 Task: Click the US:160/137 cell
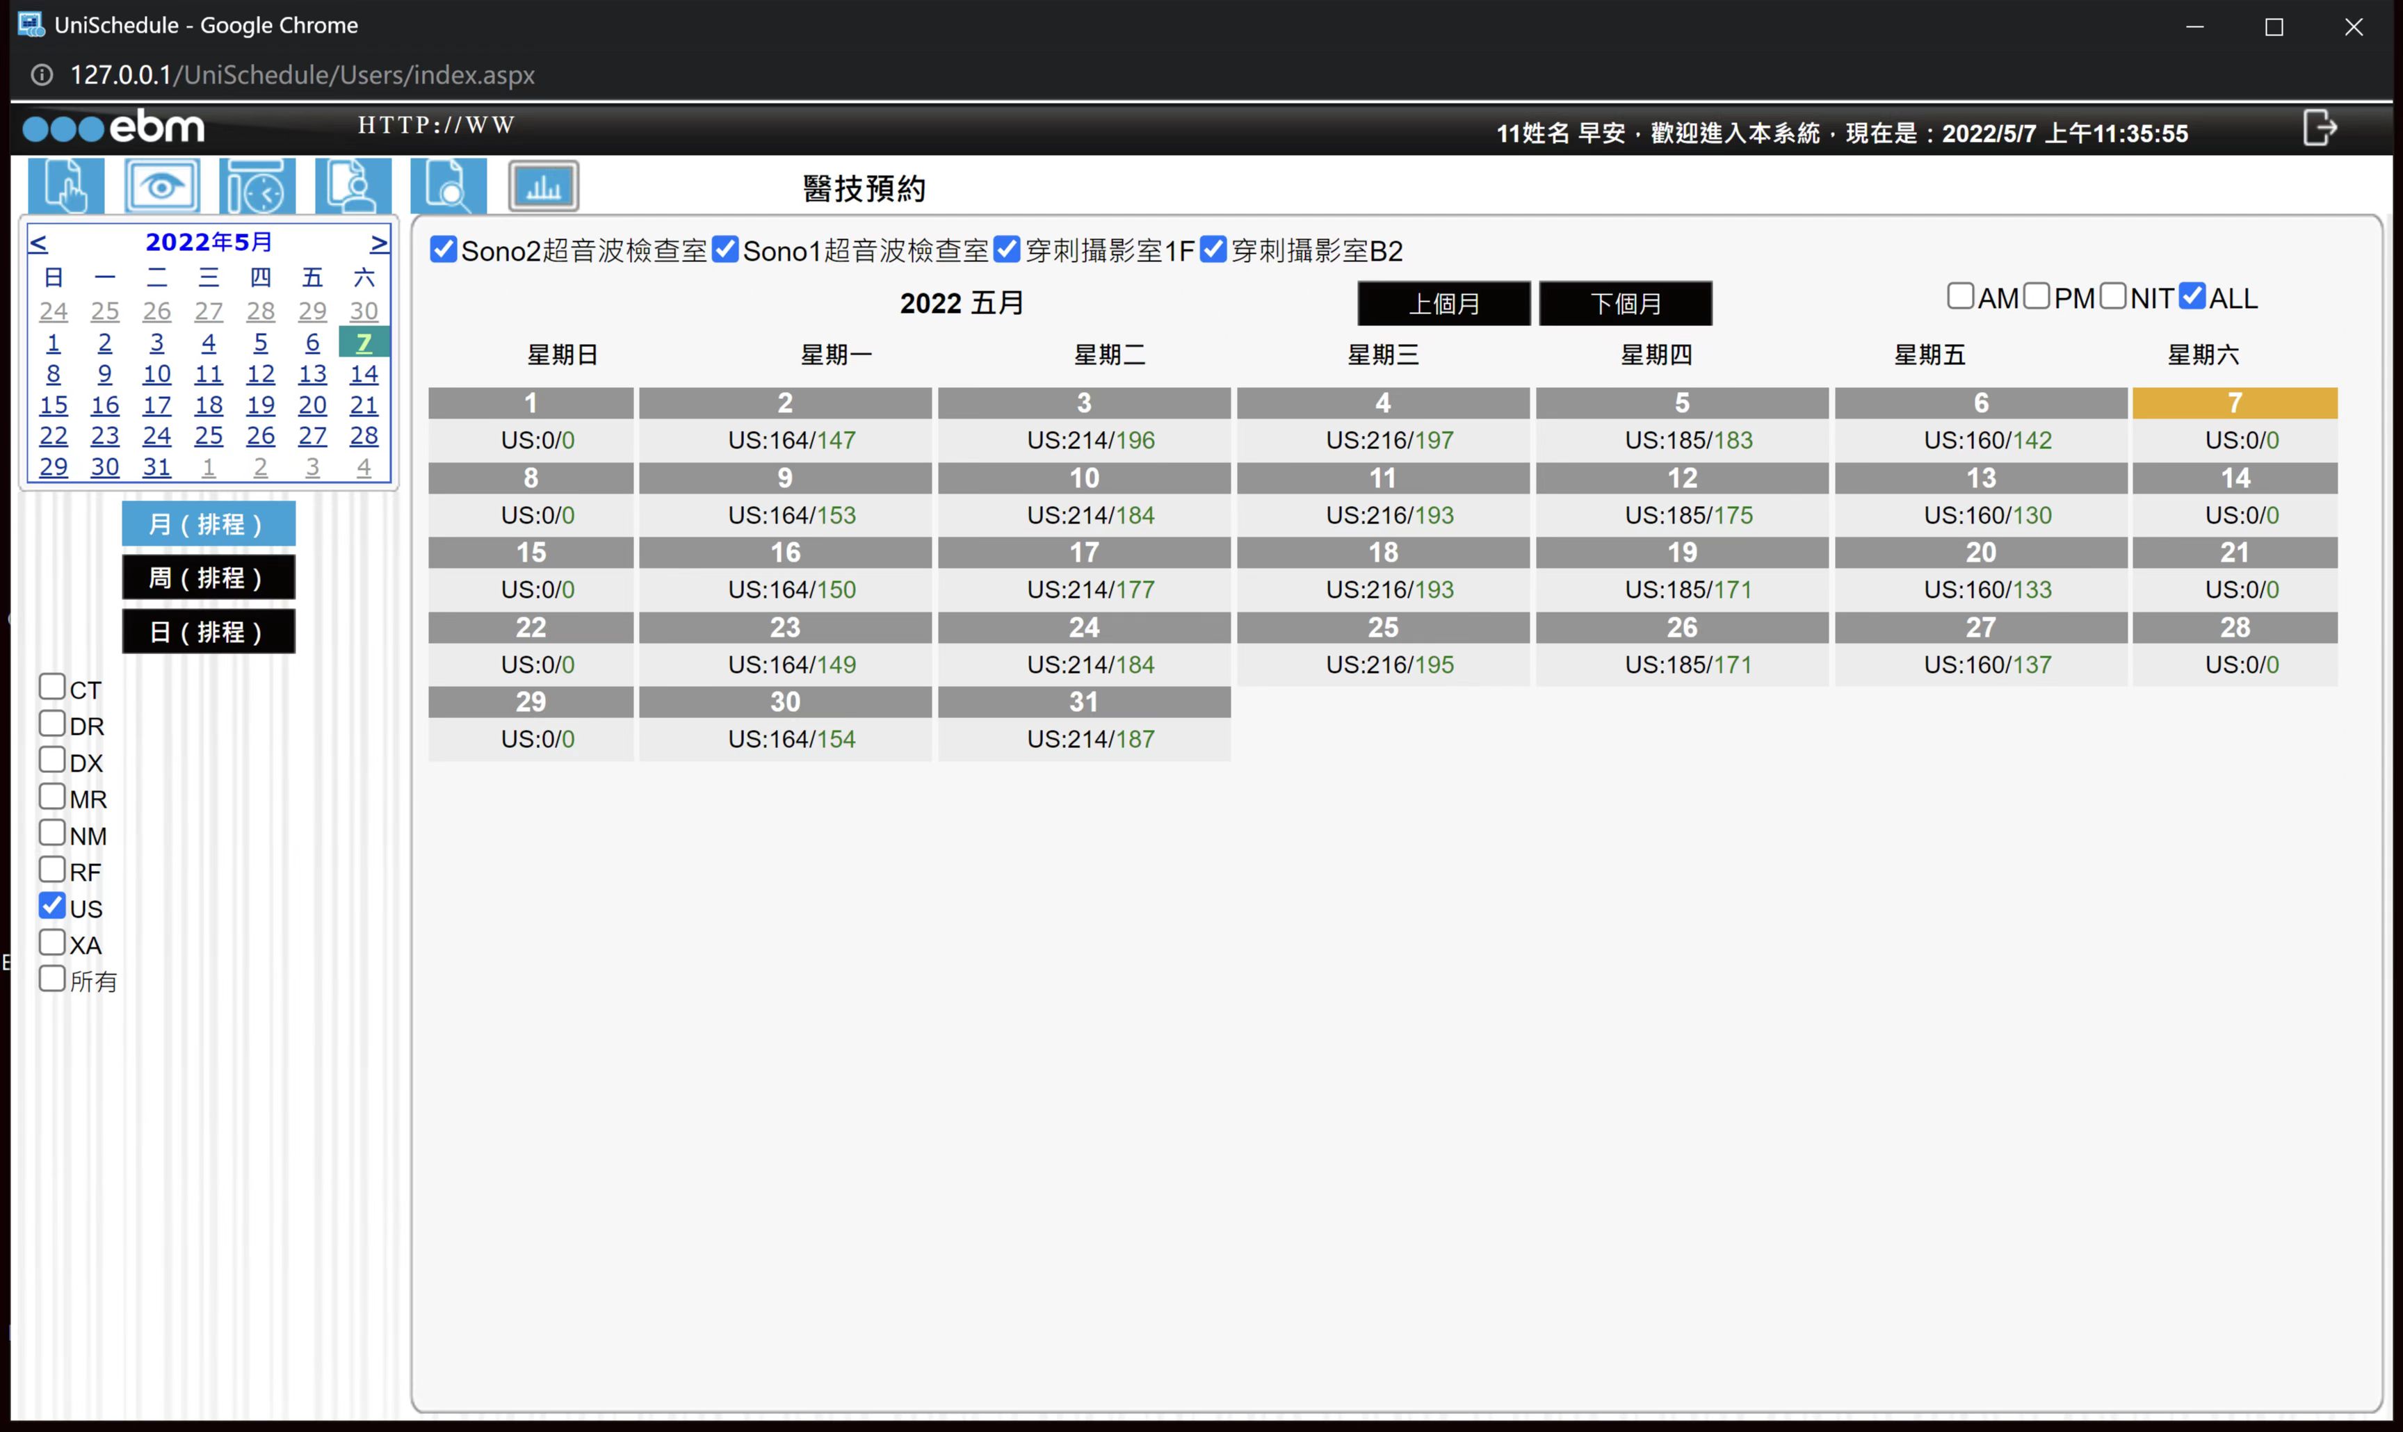(1988, 665)
